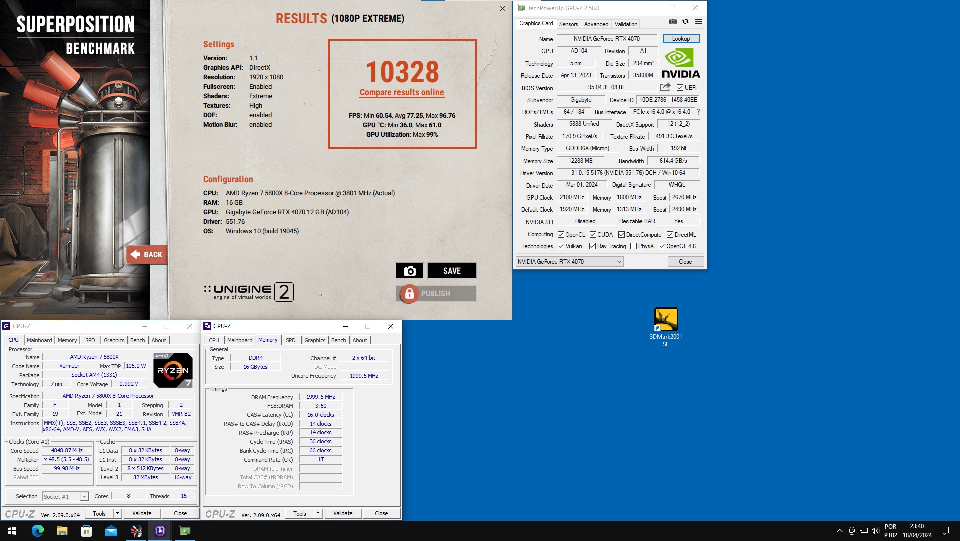
Task: Click the Close button in GPU-Z
Action: point(685,262)
